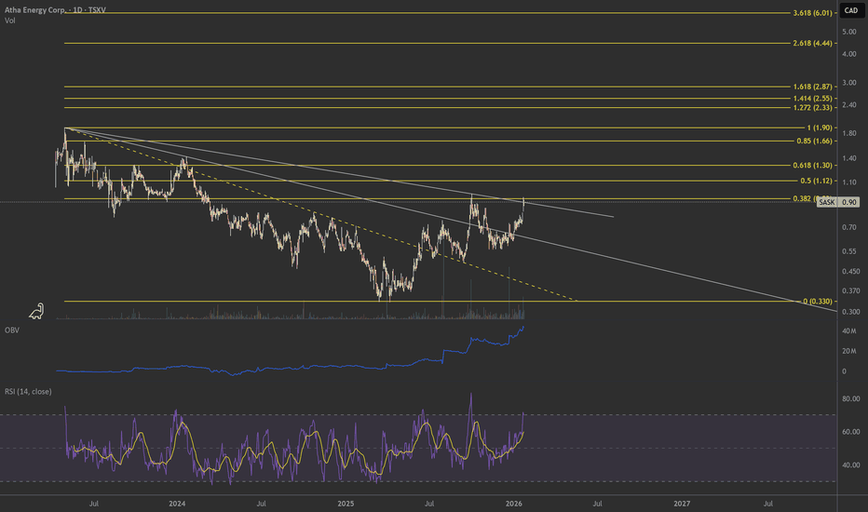Image resolution: width=868 pixels, height=512 pixels.
Task: Click the 60.00 value on the RSI scale
Action: click(851, 432)
